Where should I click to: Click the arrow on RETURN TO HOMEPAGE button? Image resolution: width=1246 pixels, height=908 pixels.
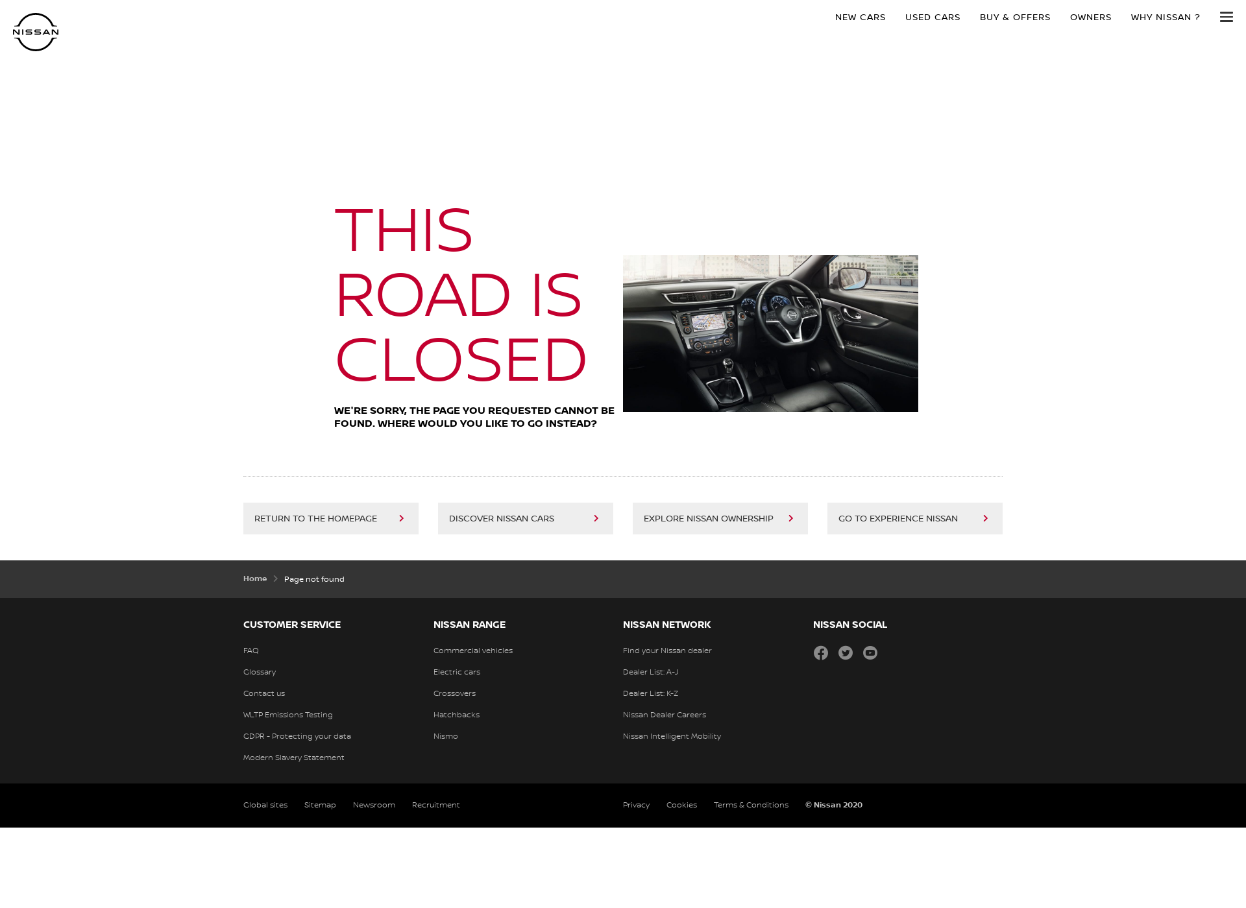402,518
